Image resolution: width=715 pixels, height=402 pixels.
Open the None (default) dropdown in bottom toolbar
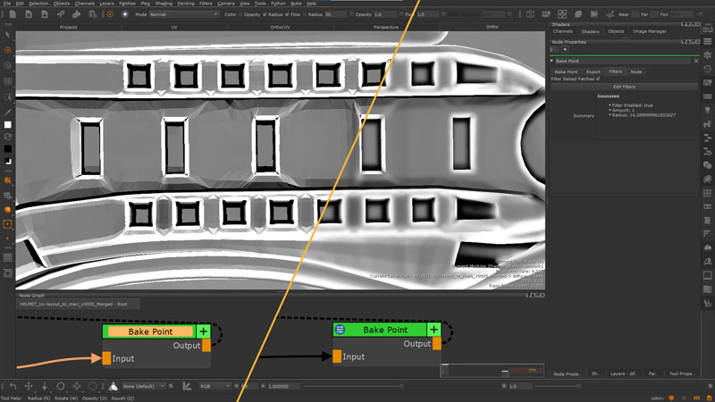pos(144,386)
